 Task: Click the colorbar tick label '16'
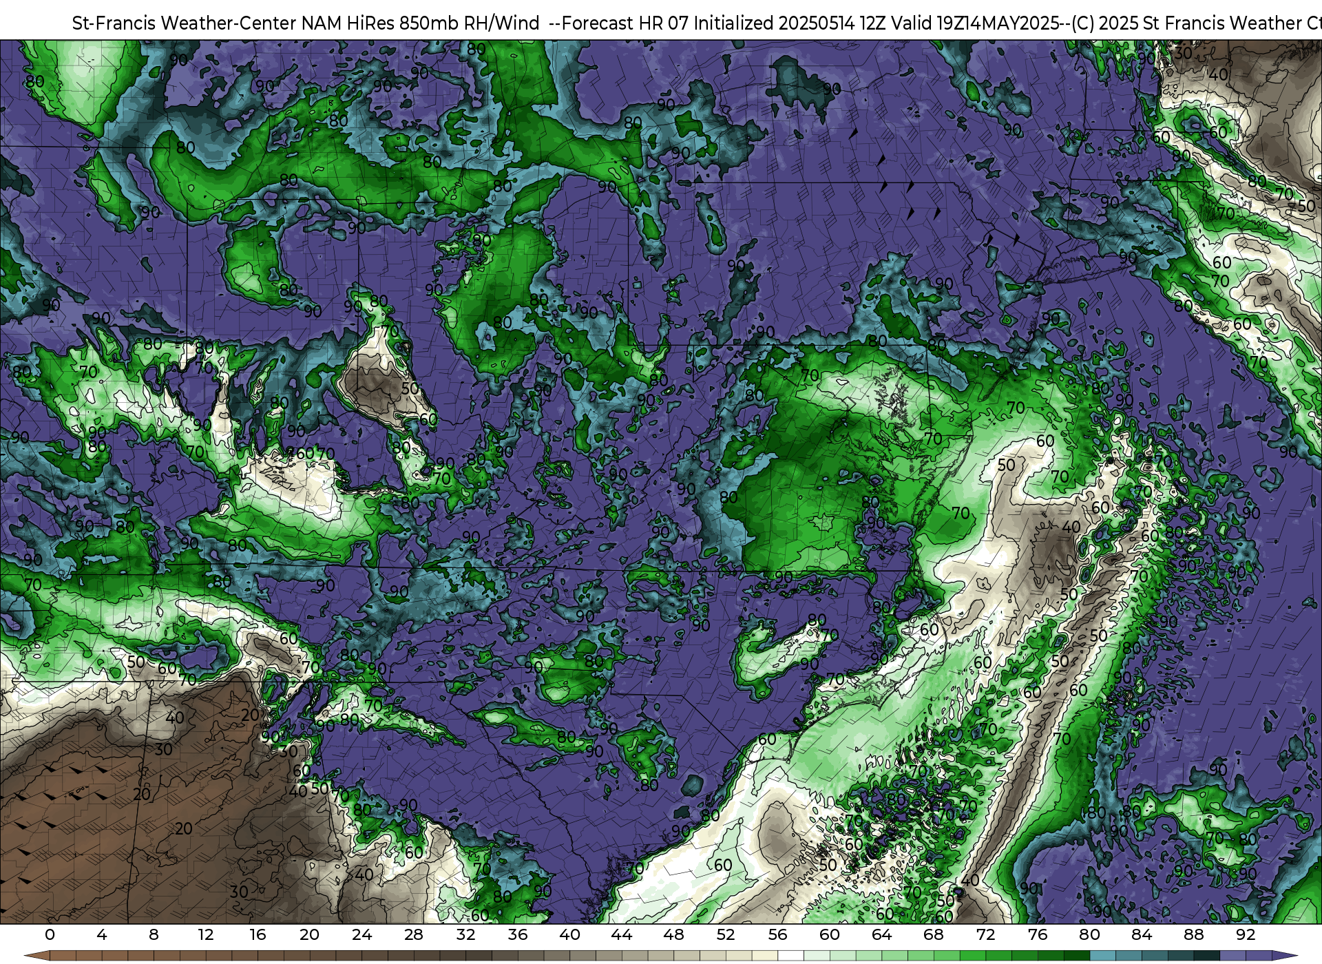(258, 934)
